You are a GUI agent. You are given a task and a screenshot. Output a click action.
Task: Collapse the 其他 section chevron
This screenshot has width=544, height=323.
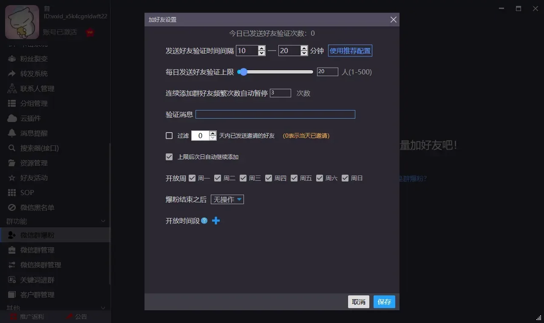pos(103,308)
